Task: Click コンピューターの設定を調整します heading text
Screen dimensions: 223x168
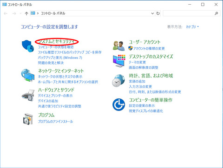Action: pos(49,27)
